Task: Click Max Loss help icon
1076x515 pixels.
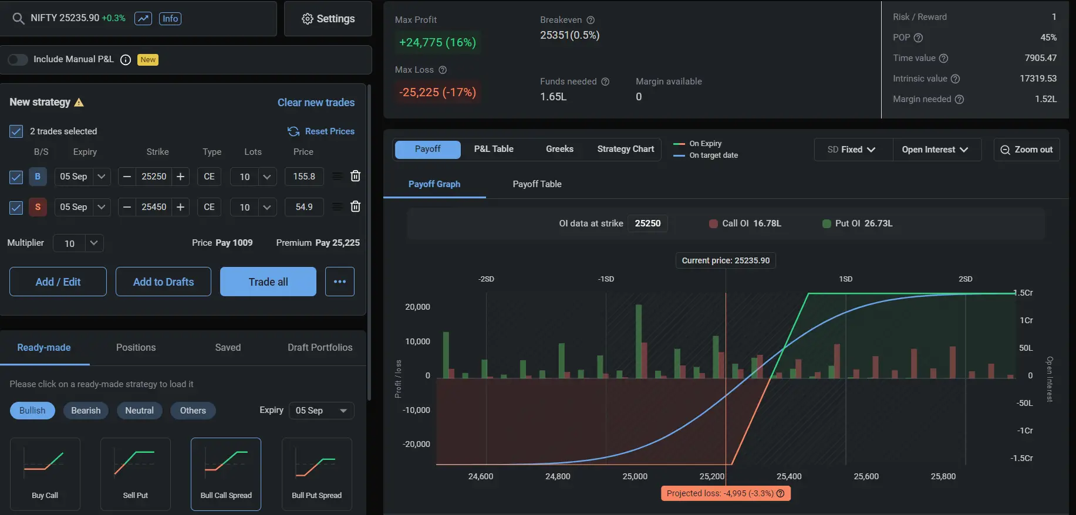Action: pyautogui.click(x=443, y=70)
